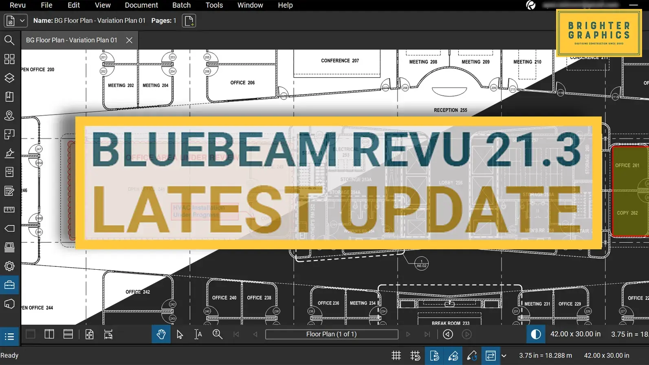
Task: Click the 42.00 x 30.00 in status text
Action: (x=607, y=356)
